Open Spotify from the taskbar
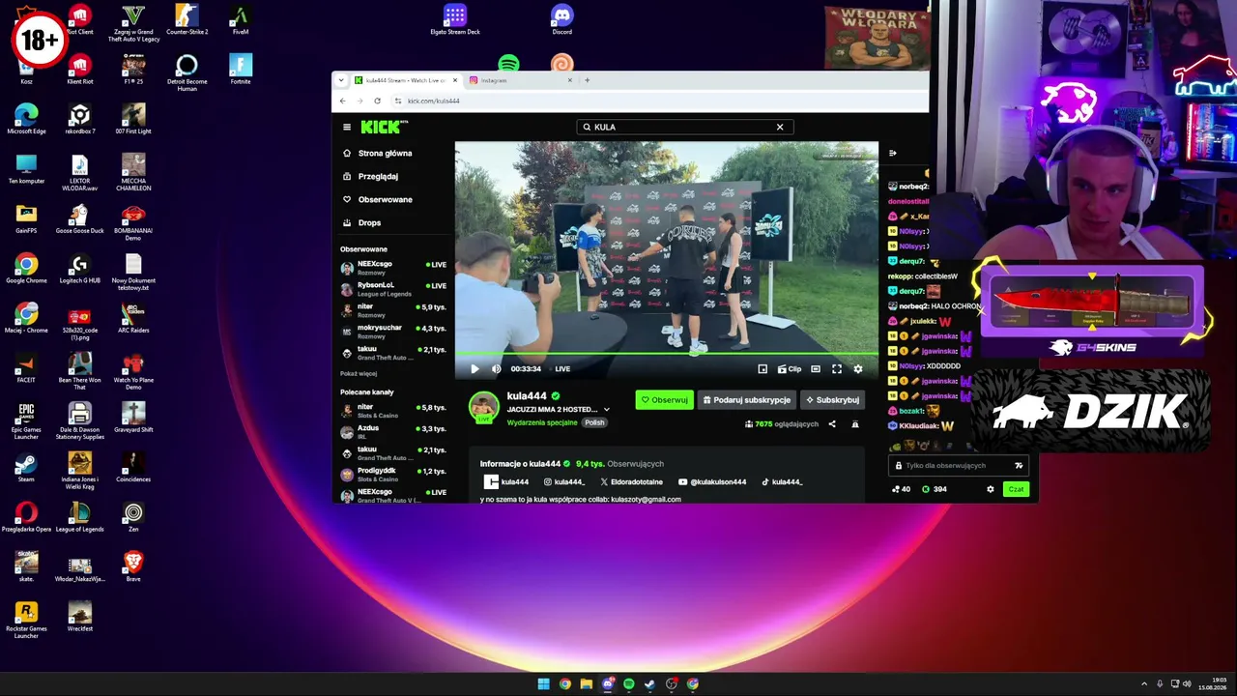1237x696 pixels. pos(629,684)
